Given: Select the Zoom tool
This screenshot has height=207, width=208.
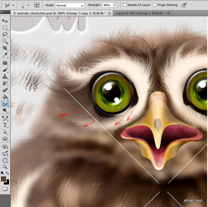Looking at the screenshot, I should (x=5, y=167).
